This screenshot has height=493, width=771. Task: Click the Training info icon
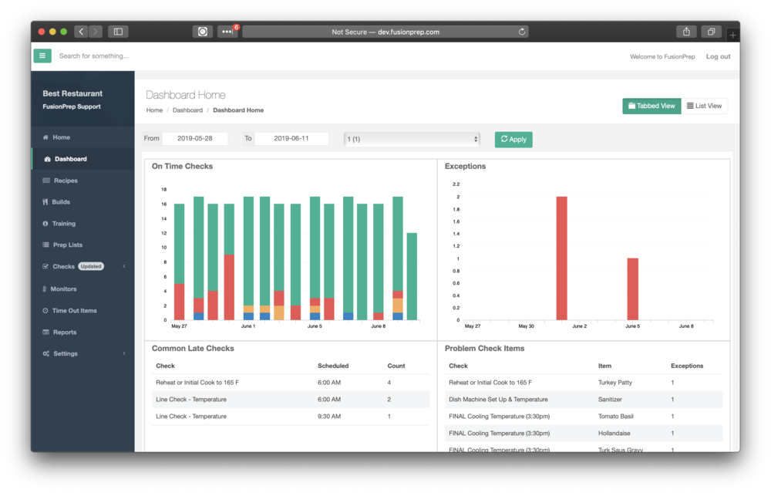click(x=45, y=224)
